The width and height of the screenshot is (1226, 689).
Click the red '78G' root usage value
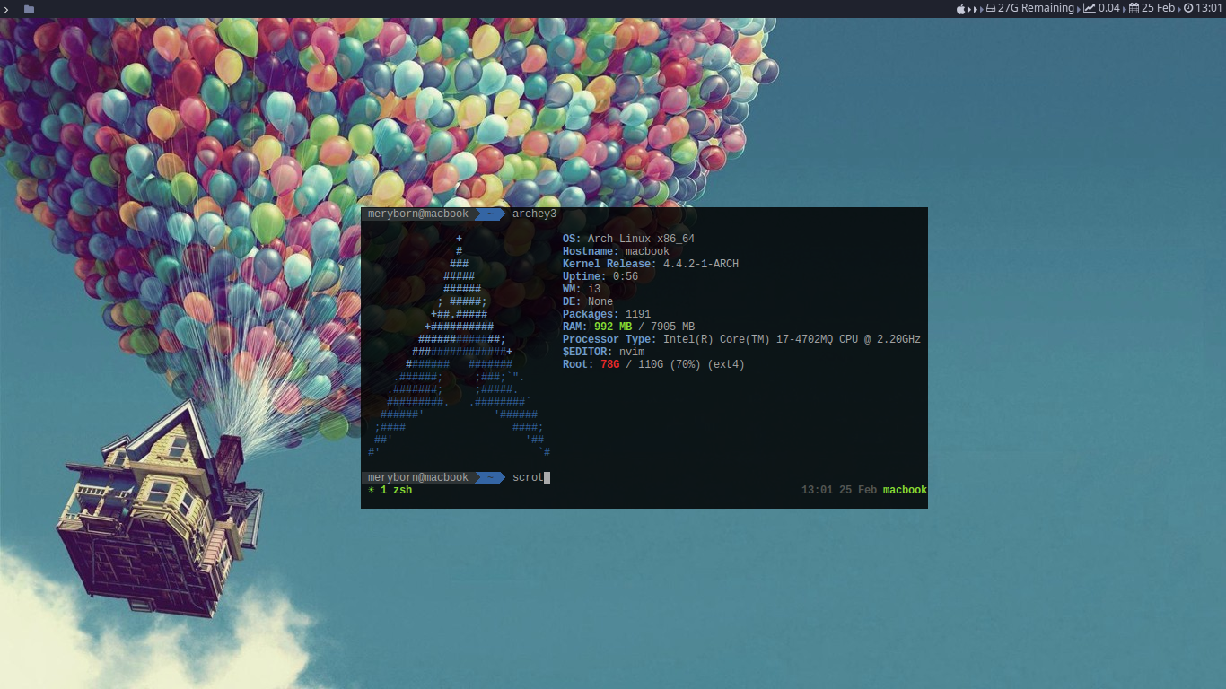609,365
